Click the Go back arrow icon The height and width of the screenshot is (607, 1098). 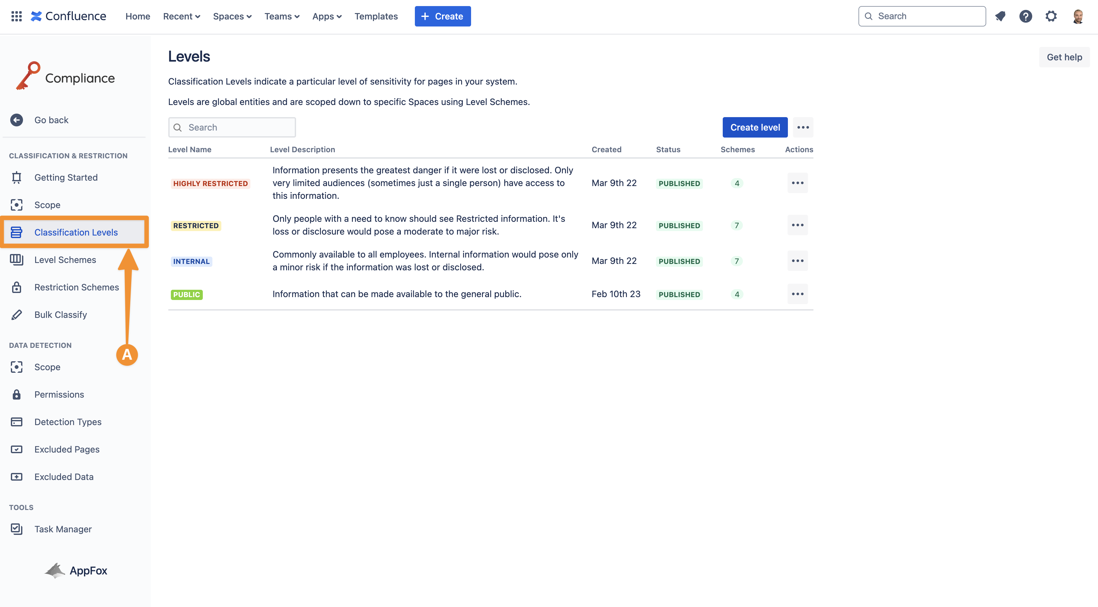pos(17,120)
